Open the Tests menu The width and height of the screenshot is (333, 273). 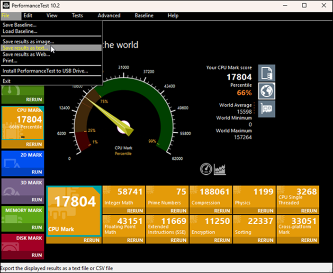pyautogui.click(x=77, y=16)
